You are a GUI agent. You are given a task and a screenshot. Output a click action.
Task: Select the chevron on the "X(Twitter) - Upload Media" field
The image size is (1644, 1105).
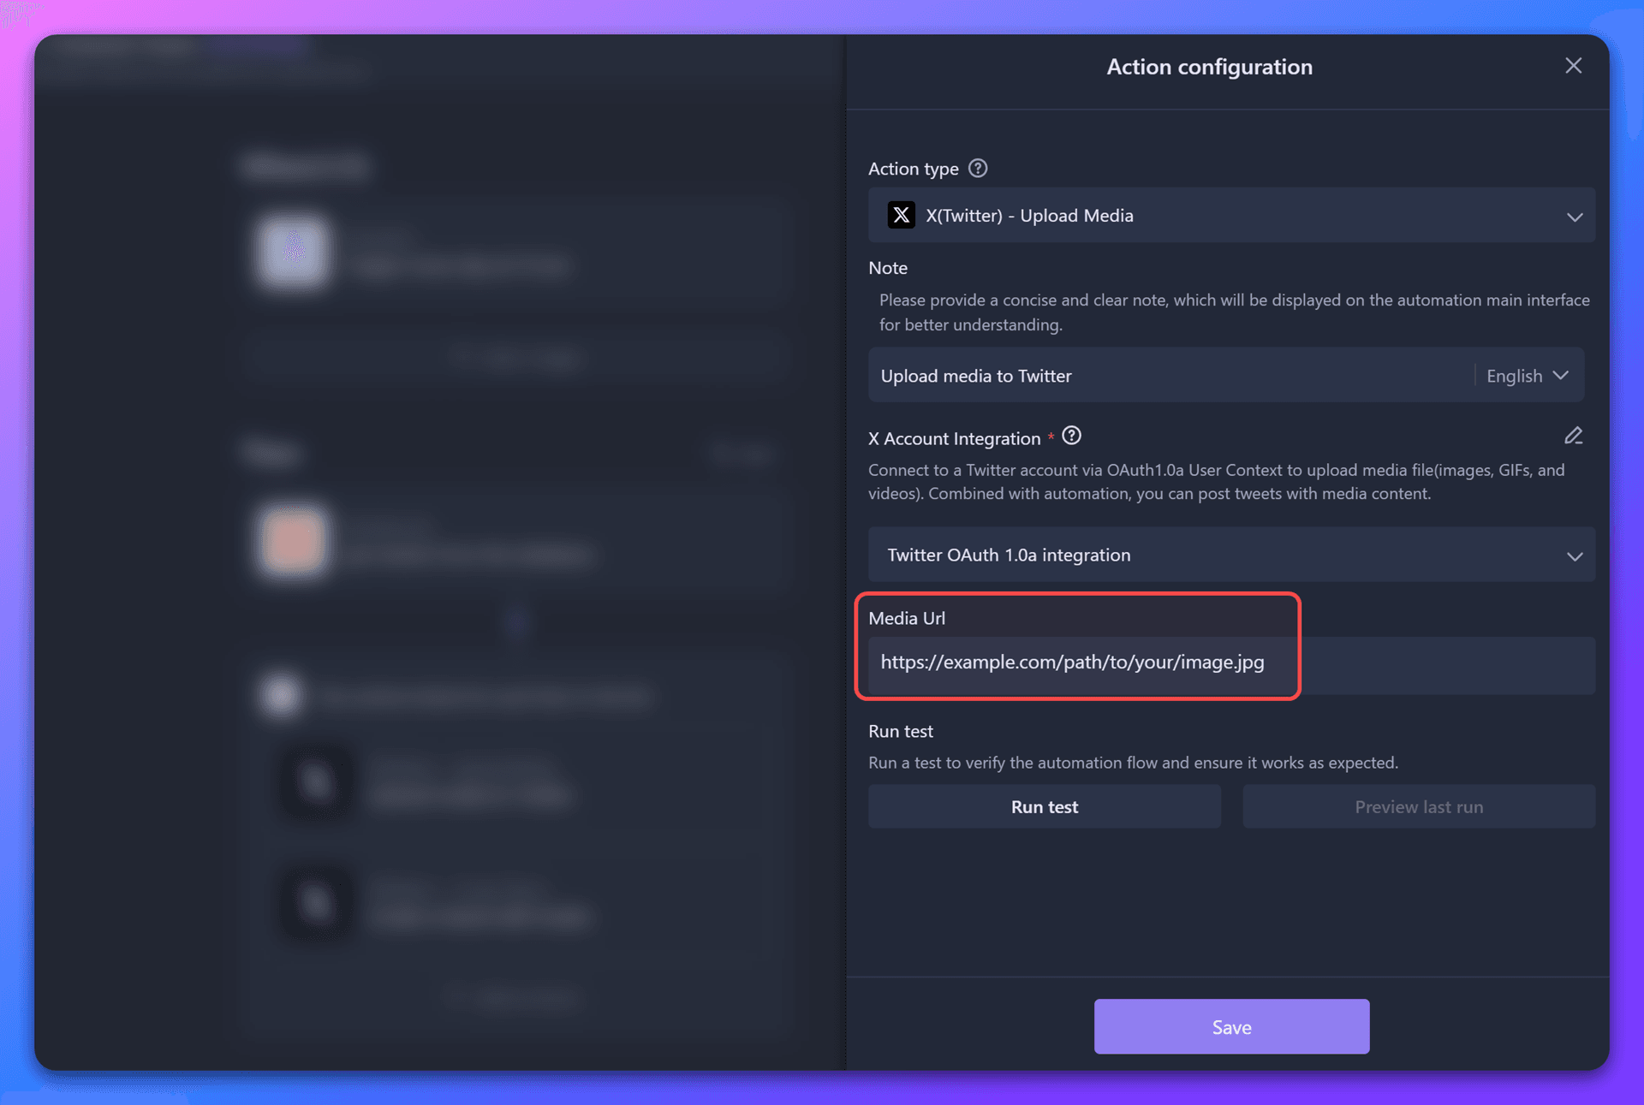pos(1575,216)
